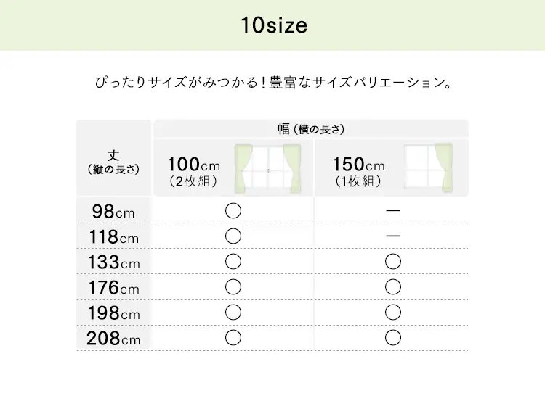
Task: Click the 幅 (横の長さ) width header
Action: [310, 129]
